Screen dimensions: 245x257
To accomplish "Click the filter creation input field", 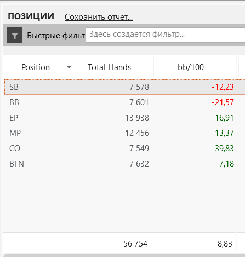I will 166,35.
